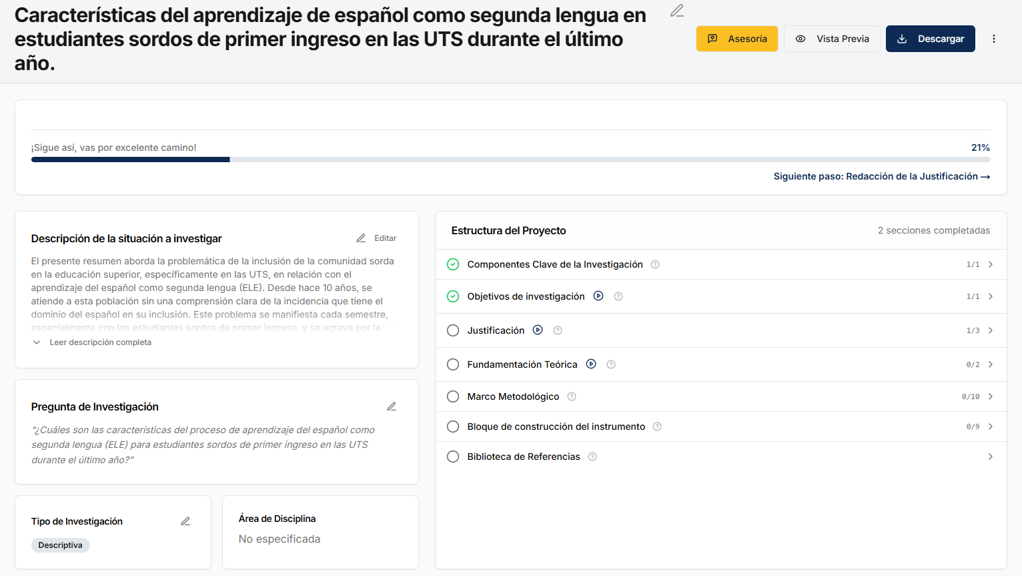The height and width of the screenshot is (576, 1022).
Task: Expand Leer descripción completa
Action: coord(92,342)
